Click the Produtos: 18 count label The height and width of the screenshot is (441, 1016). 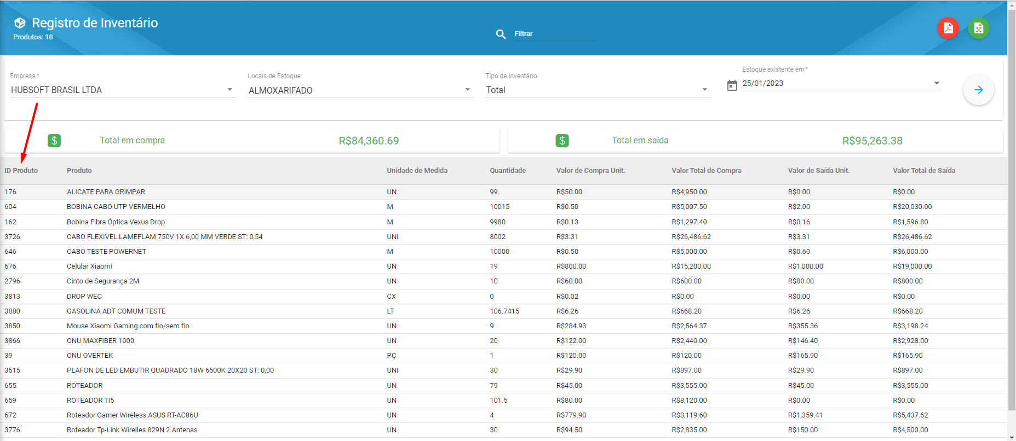pos(33,37)
